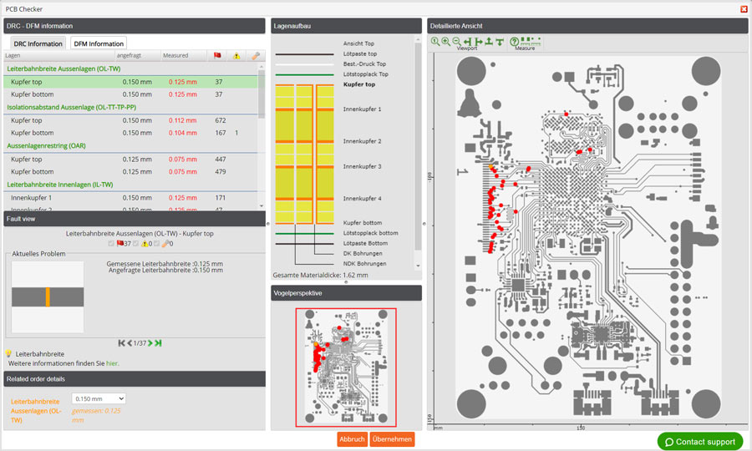
Task: Pan the viewport up with arrow icon
Action: [489, 41]
